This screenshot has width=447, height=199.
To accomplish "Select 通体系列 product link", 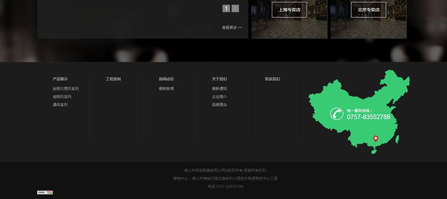I will [x=60, y=104].
